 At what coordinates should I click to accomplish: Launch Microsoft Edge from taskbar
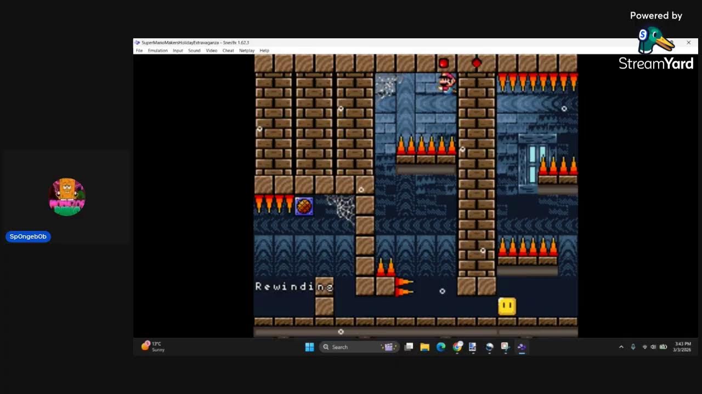(441, 347)
